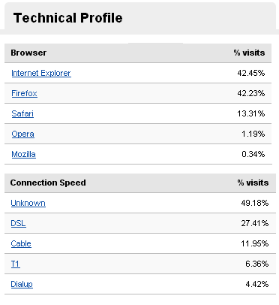Click the % visits header above connections

(x=253, y=183)
